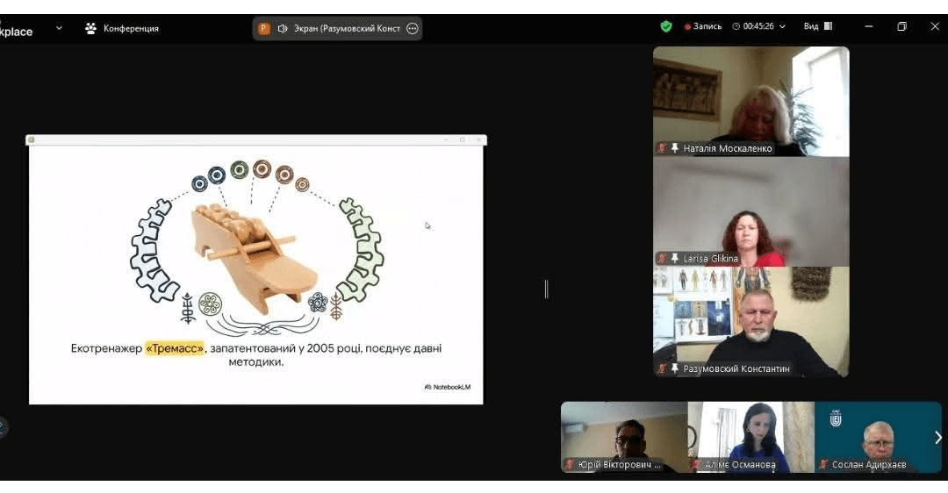The image size is (948, 493).
Task: Click the orange PowerPoint share icon
Action: point(263,28)
